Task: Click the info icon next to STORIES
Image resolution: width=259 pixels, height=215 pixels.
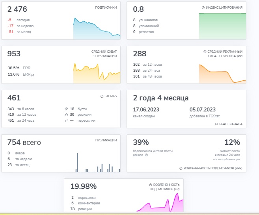Action: click(x=102, y=96)
